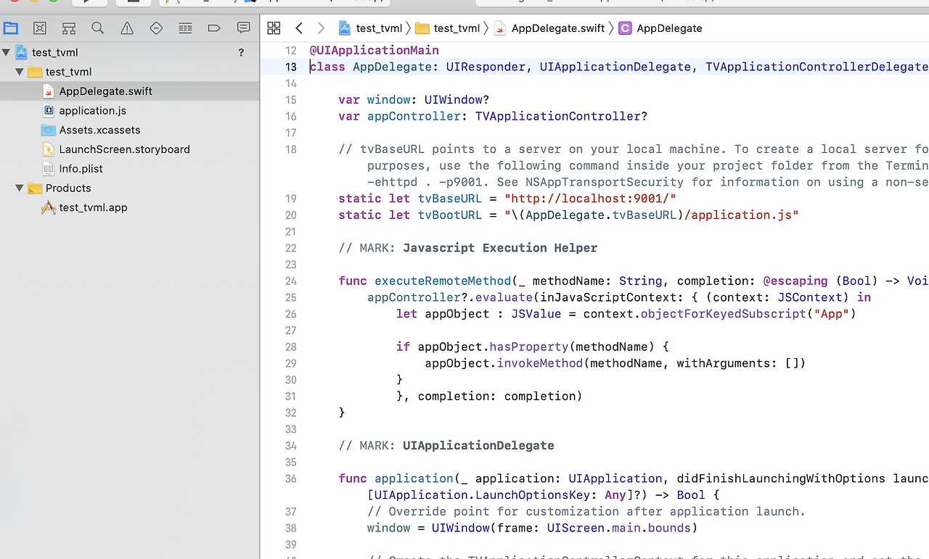Open the Symbol navigator hierarchy icon
929x559 pixels.
pyautogui.click(x=69, y=28)
